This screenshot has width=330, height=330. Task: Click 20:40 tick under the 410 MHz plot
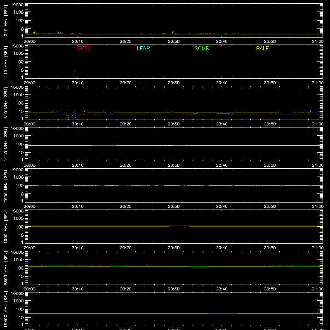coord(222,83)
